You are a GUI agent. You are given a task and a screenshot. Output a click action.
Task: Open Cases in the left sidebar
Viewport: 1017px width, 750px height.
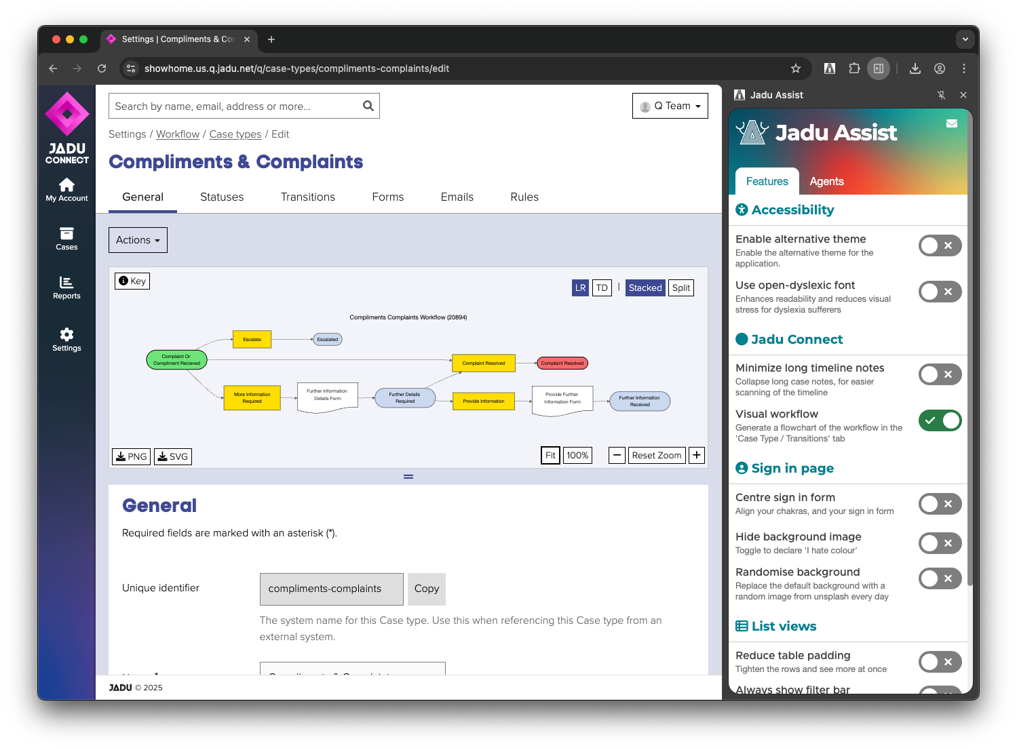pyautogui.click(x=66, y=239)
